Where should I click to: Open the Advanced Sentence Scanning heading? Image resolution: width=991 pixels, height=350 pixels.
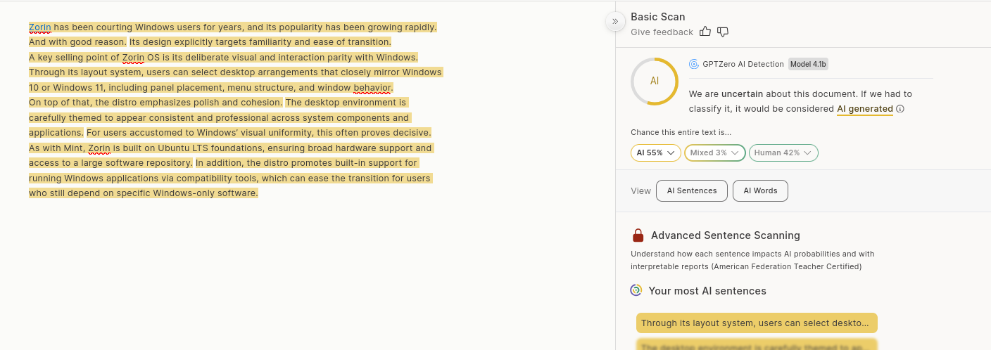pyautogui.click(x=725, y=235)
